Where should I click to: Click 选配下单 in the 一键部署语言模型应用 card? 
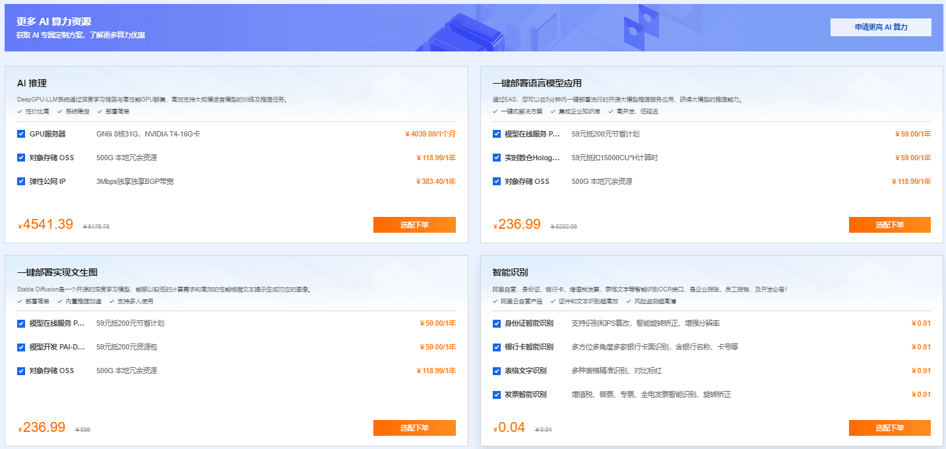[890, 225]
